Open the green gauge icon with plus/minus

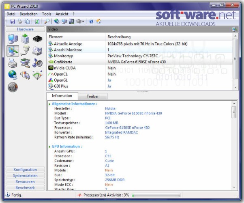(38, 75)
